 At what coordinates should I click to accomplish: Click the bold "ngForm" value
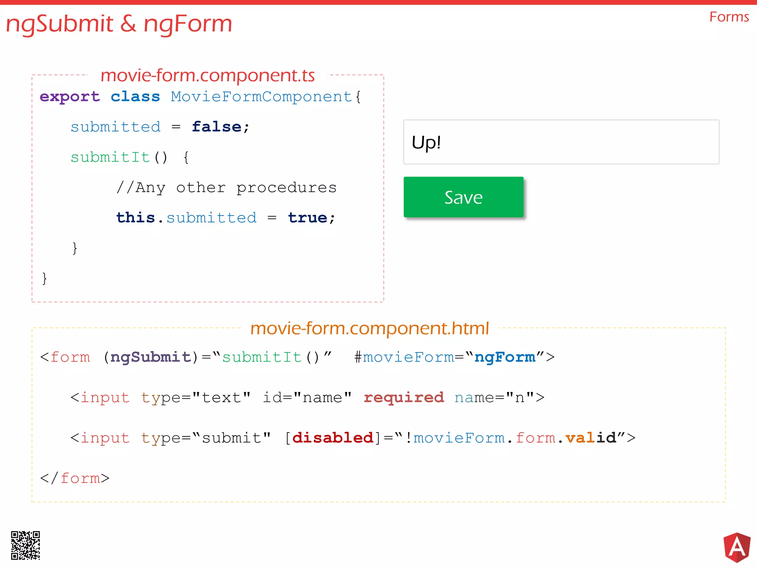pos(505,357)
